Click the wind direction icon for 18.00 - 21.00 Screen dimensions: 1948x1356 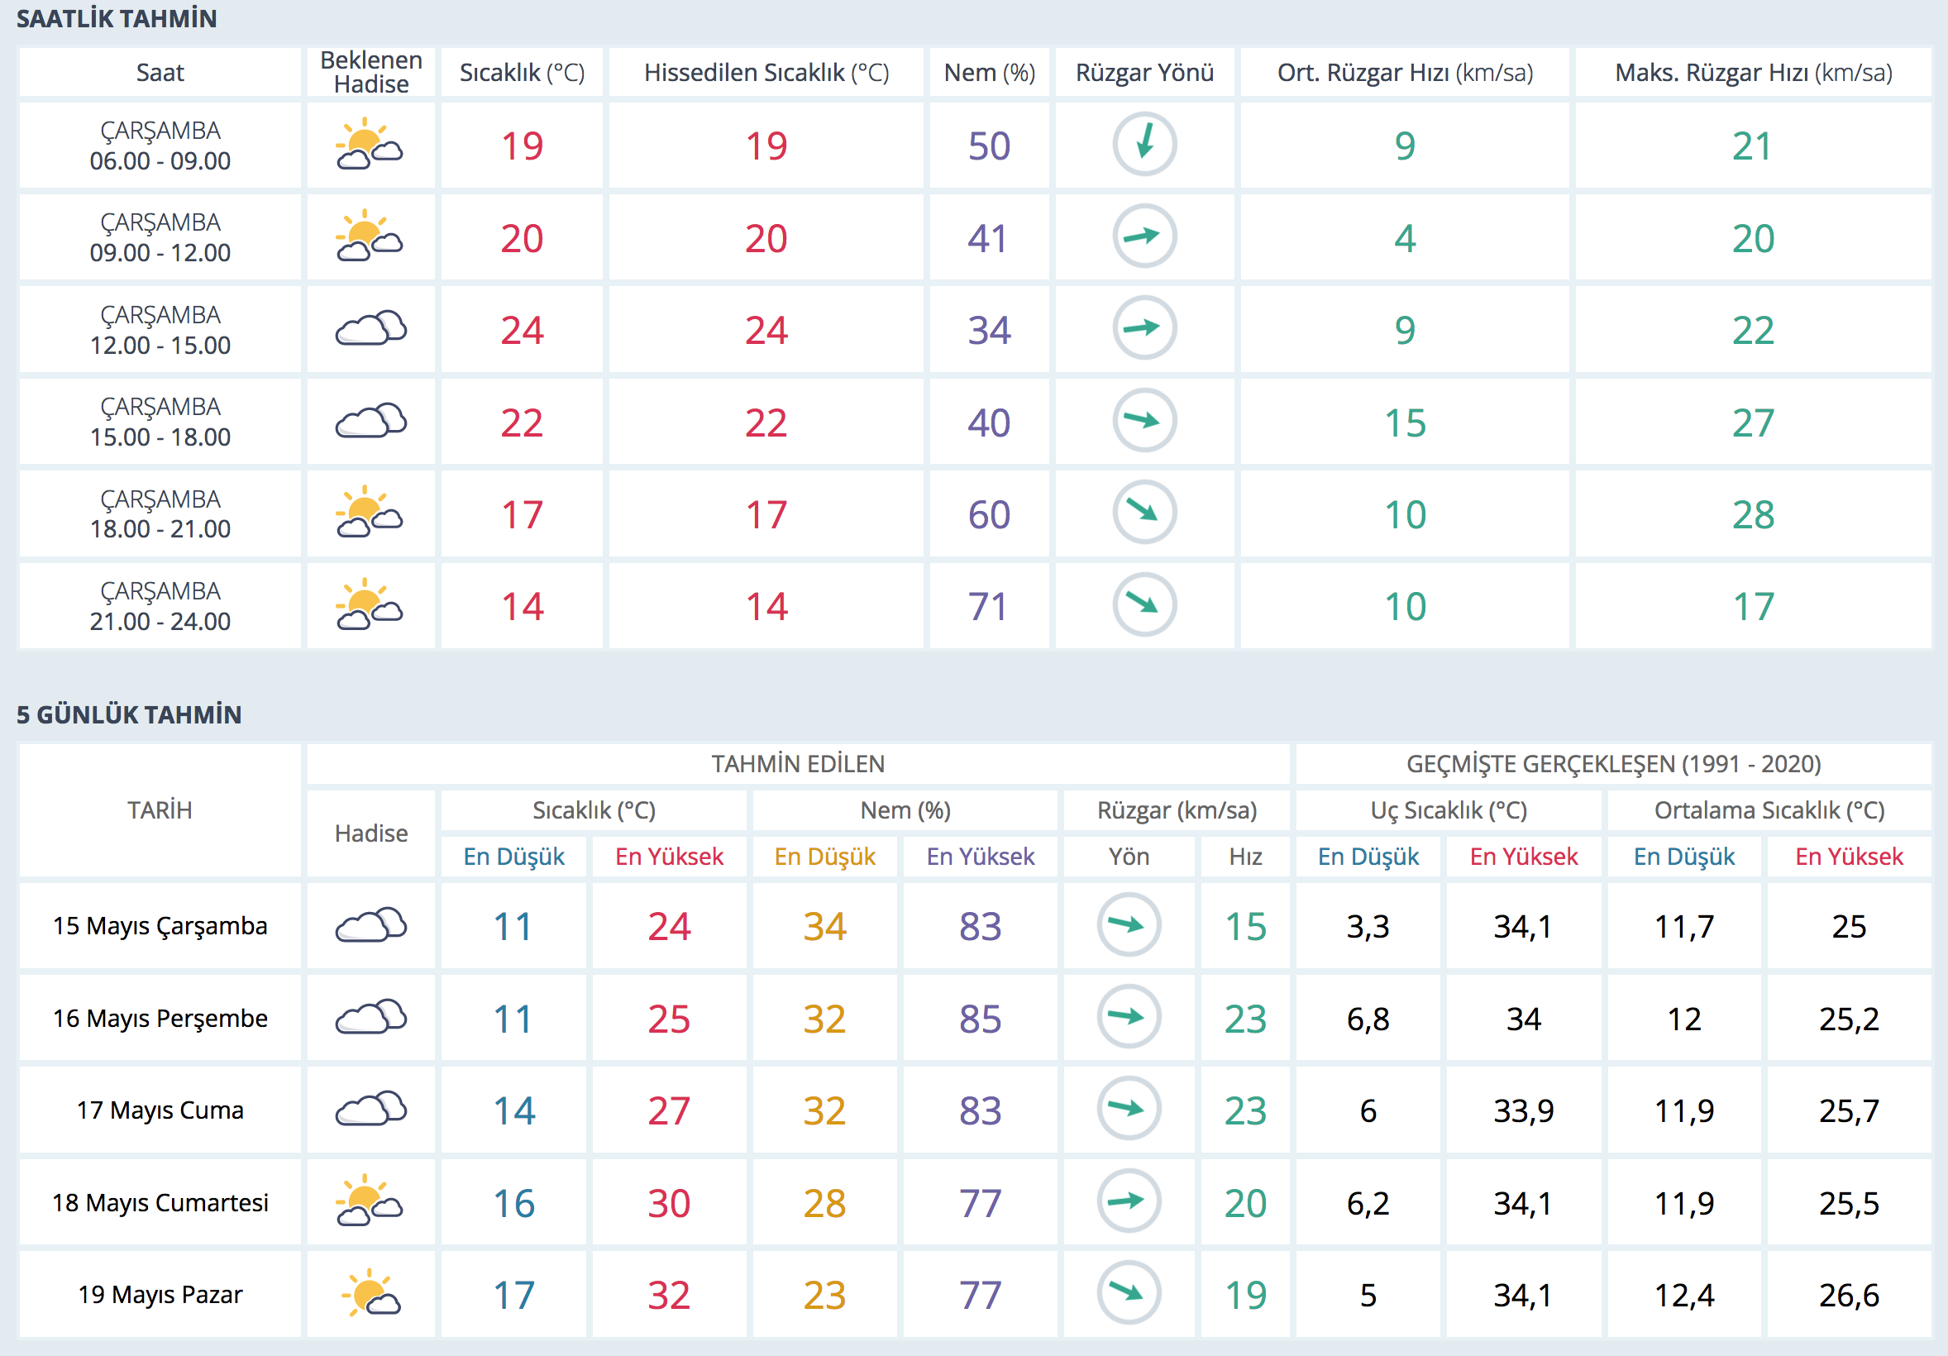1143,512
